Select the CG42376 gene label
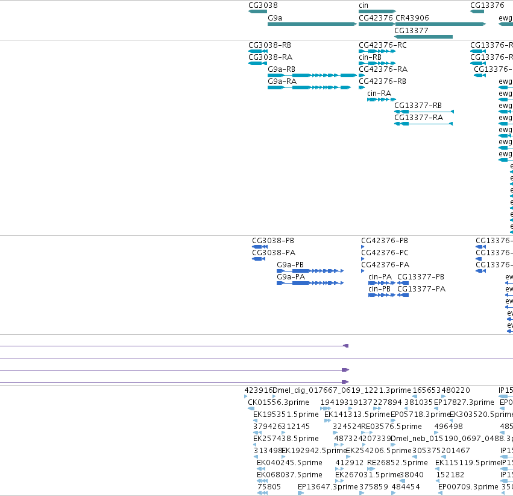The height and width of the screenshot is (496, 513). (x=376, y=18)
